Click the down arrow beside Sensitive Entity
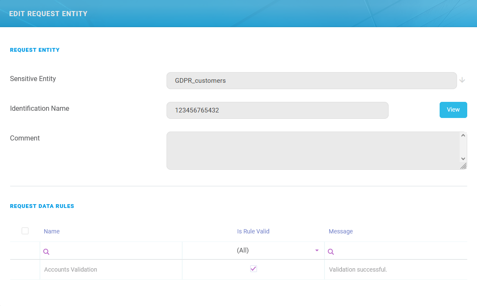 click(462, 80)
